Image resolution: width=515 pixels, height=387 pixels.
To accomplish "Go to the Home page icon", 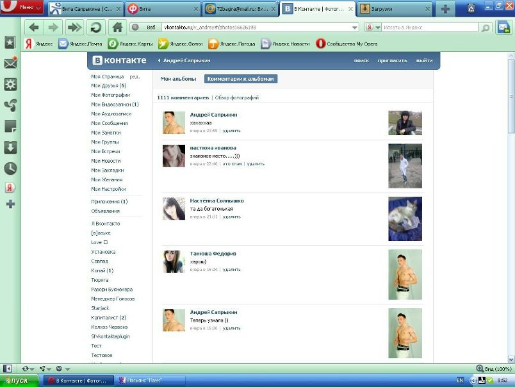I will pyautogui.click(x=117, y=28).
